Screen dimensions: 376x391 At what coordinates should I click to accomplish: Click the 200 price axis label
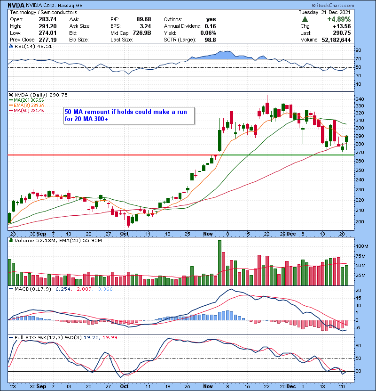coord(360,222)
